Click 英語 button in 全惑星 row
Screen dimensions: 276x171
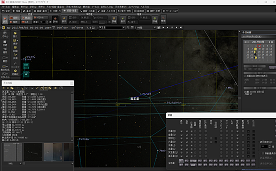coord(193,165)
